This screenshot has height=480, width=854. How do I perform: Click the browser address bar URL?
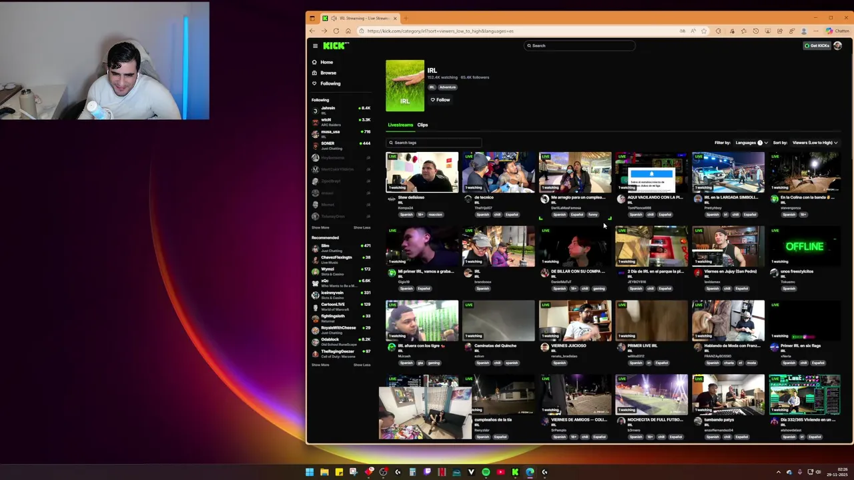point(440,31)
